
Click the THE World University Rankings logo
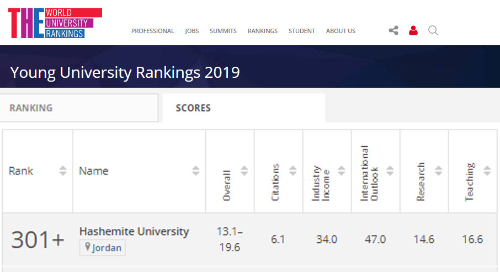pos(55,23)
